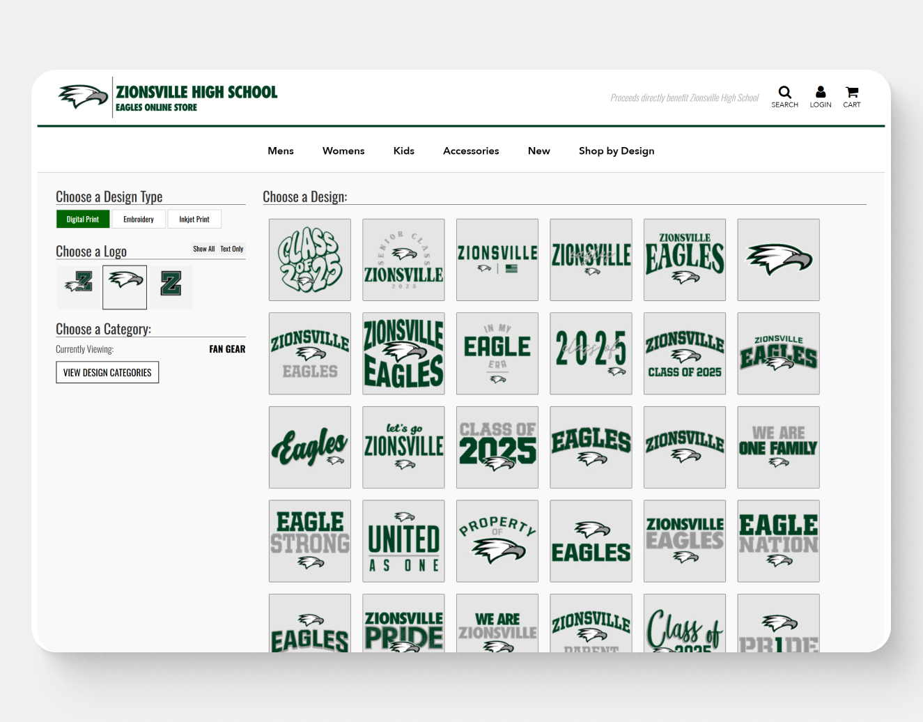This screenshot has height=722, width=923.
Task: Click View Design Categories button
Action: 107,372
